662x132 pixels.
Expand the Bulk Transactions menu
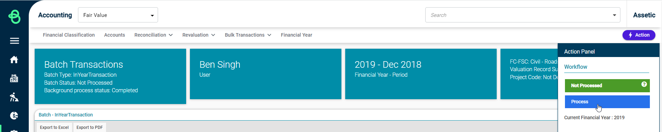coord(248,35)
